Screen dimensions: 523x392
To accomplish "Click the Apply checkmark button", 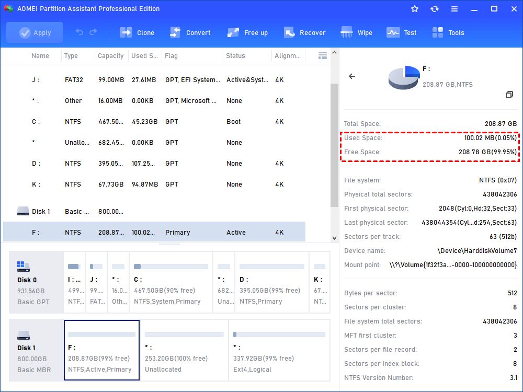I will tap(35, 32).
